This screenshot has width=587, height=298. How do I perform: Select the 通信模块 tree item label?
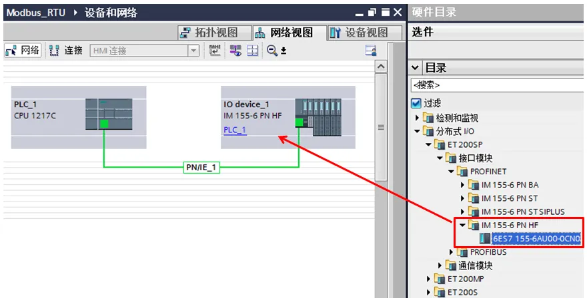476,265
